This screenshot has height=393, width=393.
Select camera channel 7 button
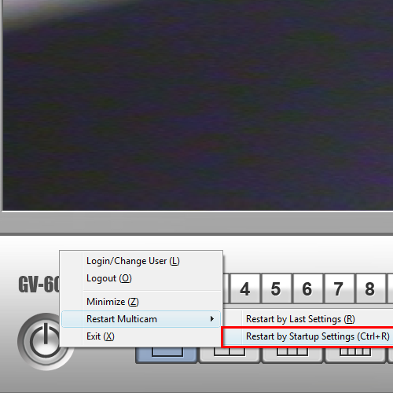coord(339,288)
